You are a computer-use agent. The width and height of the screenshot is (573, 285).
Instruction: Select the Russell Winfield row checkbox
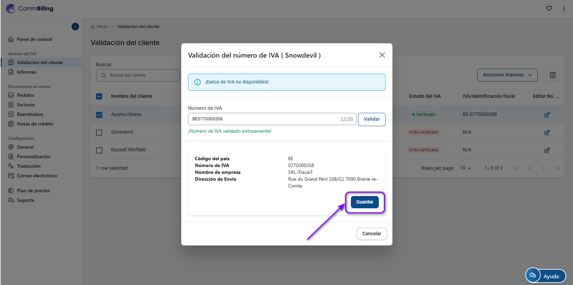click(99, 150)
